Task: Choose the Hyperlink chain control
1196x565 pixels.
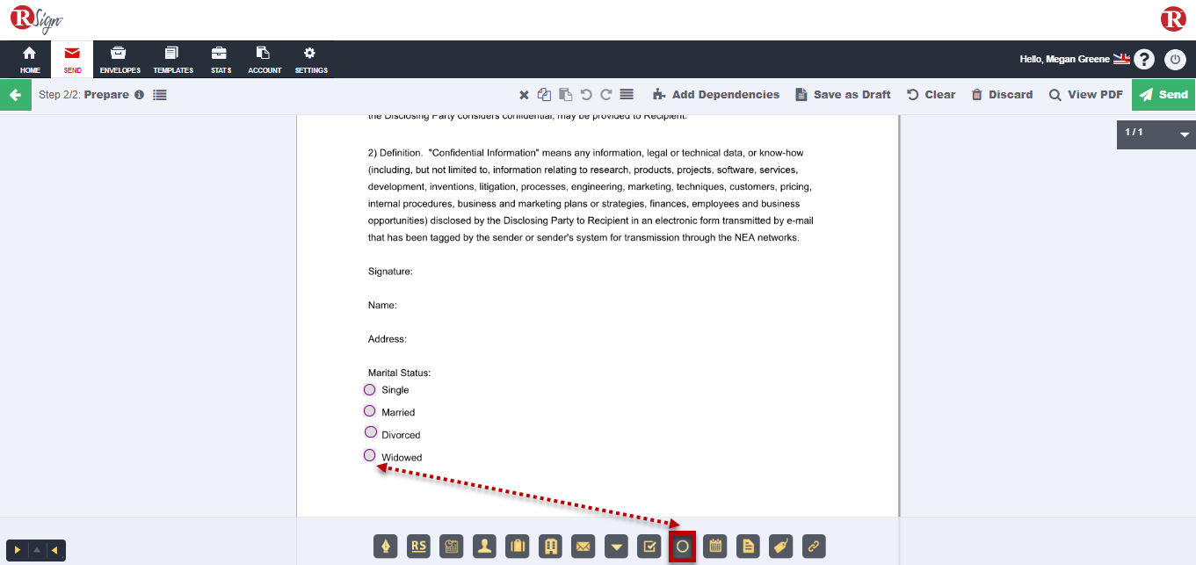Action: point(813,547)
